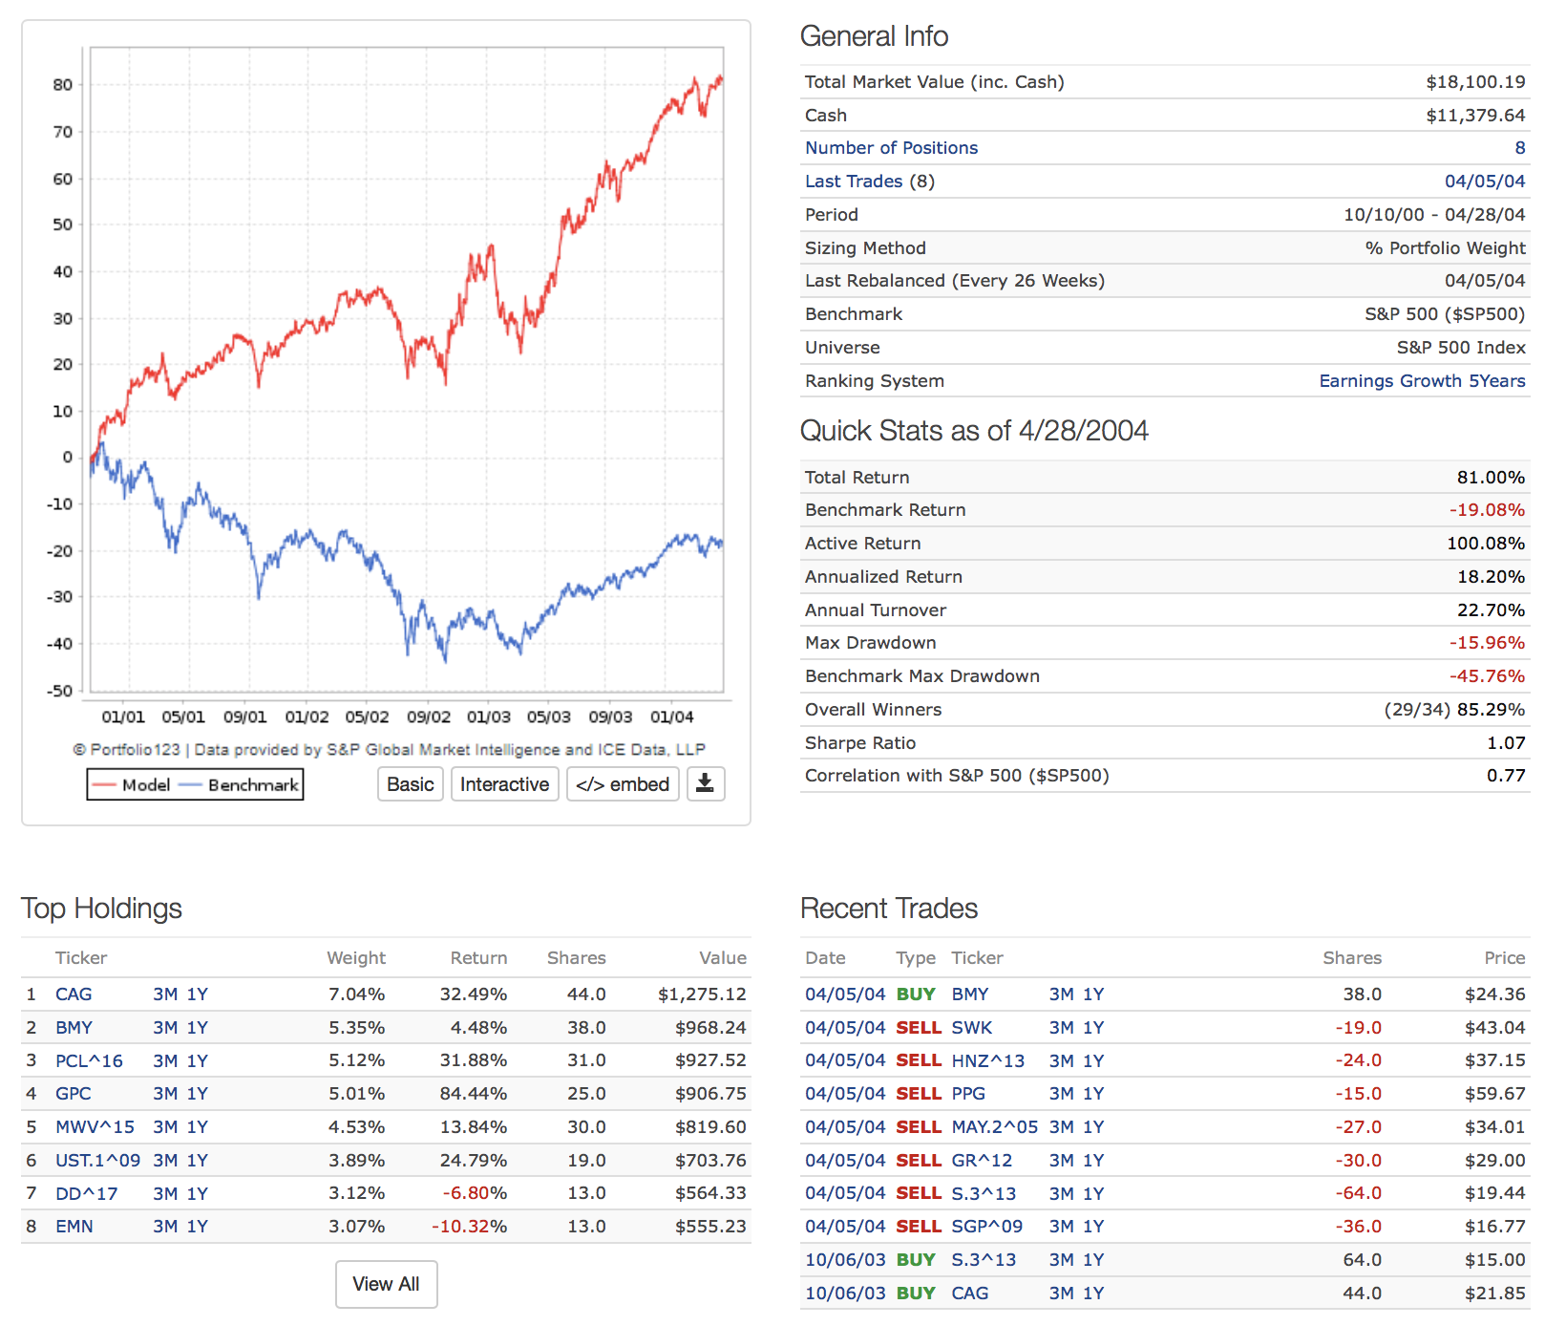Click the performance chart plot area
Viewport: 1566px width, 1326px height.
pos(406,382)
